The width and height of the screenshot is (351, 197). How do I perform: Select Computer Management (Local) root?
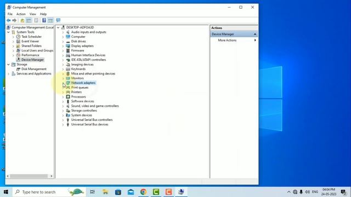coord(33,27)
